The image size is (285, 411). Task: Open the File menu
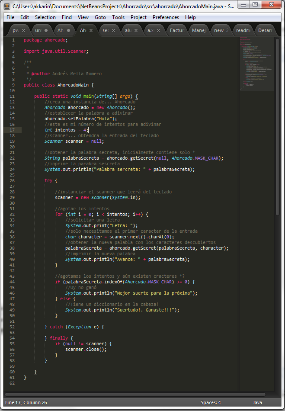click(10, 17)
